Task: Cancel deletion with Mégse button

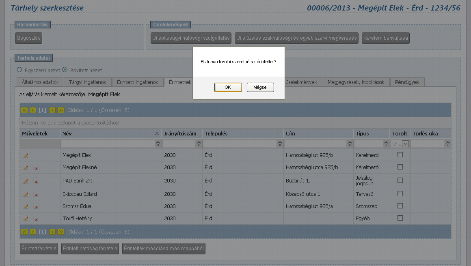Action: (x=260, y=87)
